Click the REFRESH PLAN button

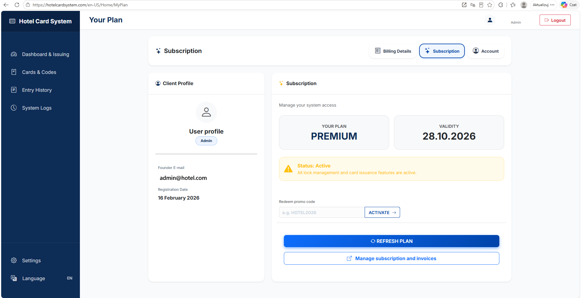392,241
